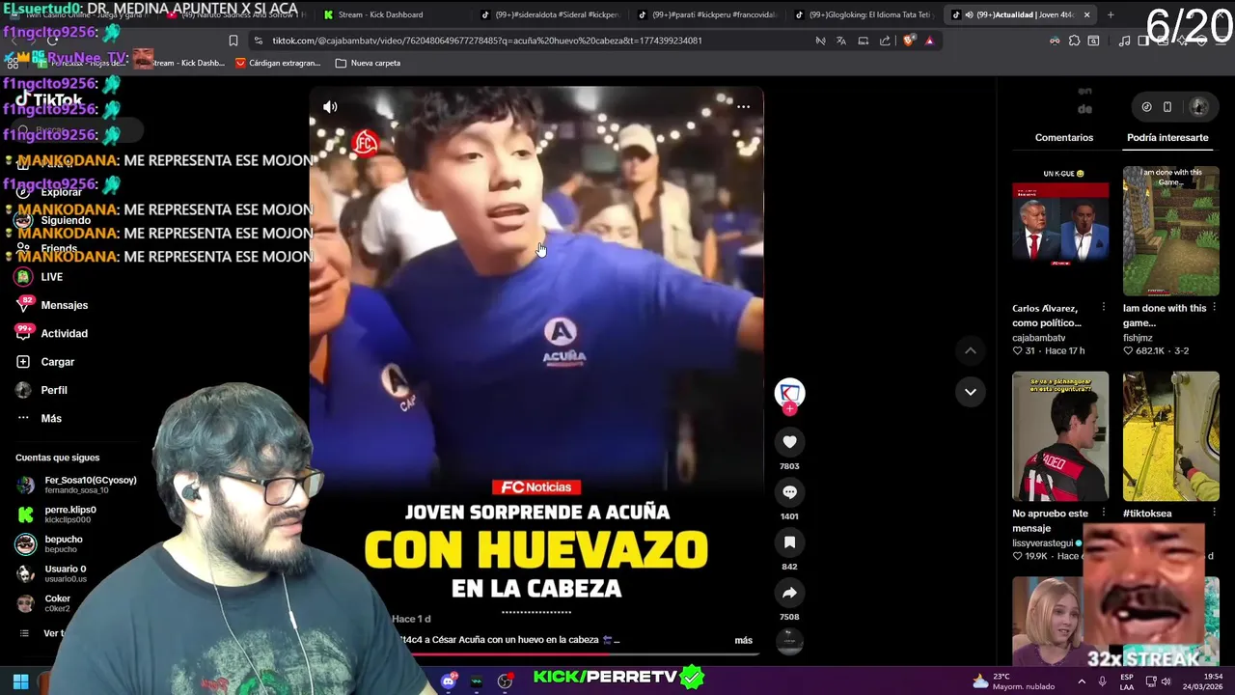Open the LIVE sidebar item
1235x695 pixels.
[x=51, y=277]
